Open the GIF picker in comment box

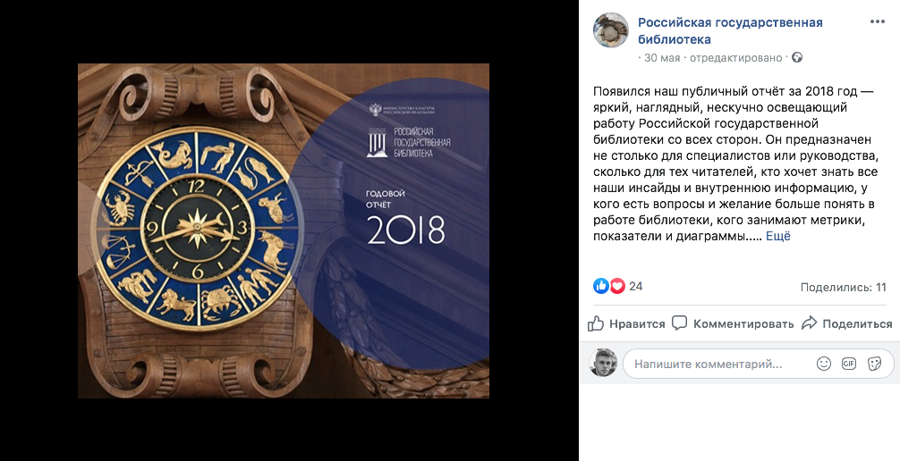coord(849,364)
